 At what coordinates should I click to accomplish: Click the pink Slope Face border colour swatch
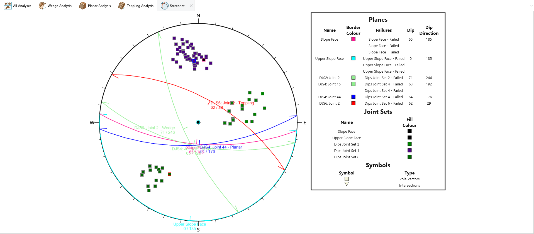point(353,39)
